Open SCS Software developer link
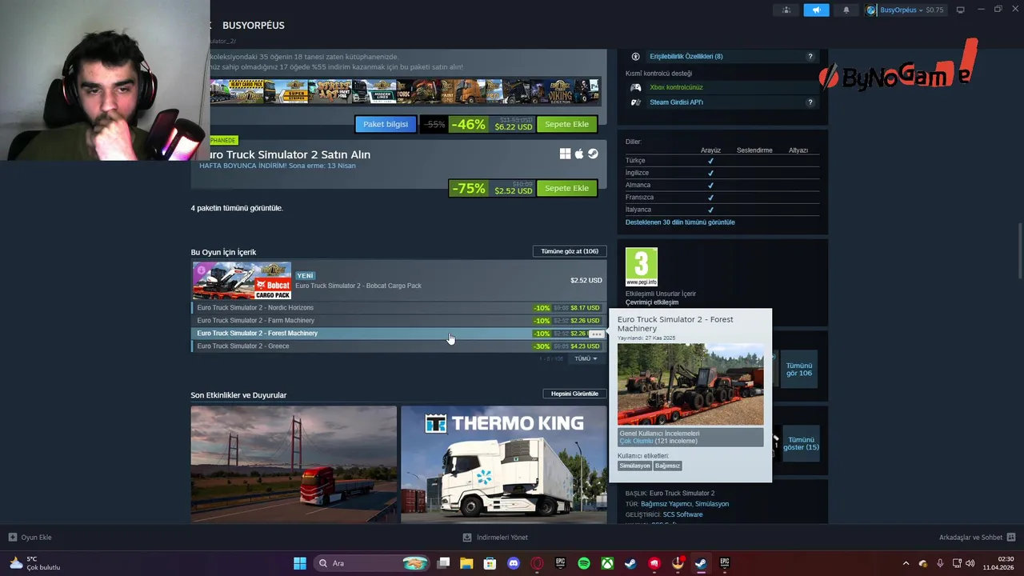 [682, 514]
